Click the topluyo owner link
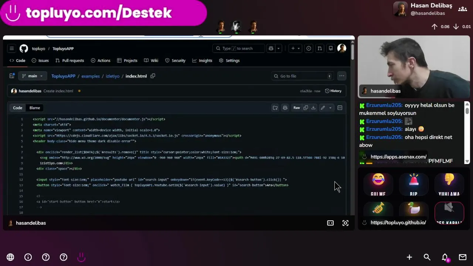Viewport: 473px width, 266px height. 38,49
